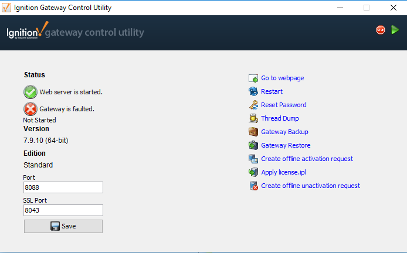Select the Restart link

click(272, 91)
